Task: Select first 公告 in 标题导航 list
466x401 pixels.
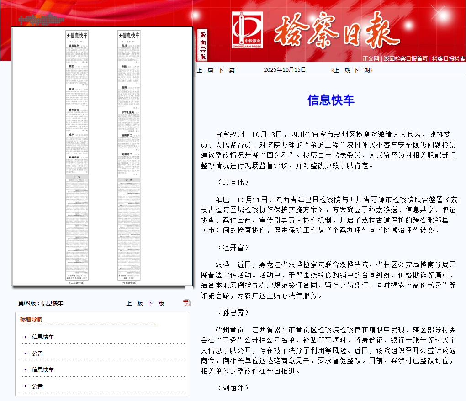Action: click(x=37, y=353)
